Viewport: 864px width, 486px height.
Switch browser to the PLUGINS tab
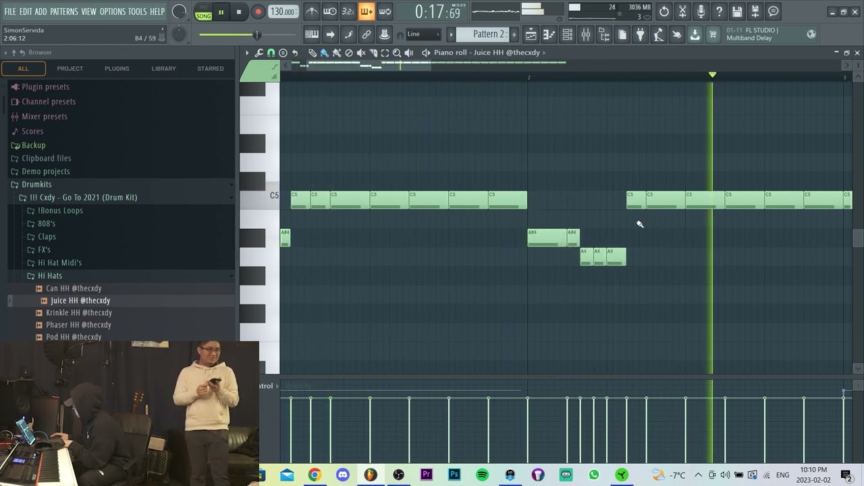(x=117, y=68)
